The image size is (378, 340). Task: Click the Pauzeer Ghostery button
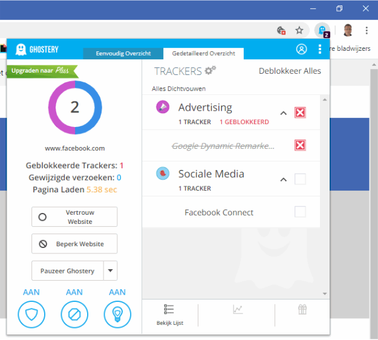pos(68,270)
